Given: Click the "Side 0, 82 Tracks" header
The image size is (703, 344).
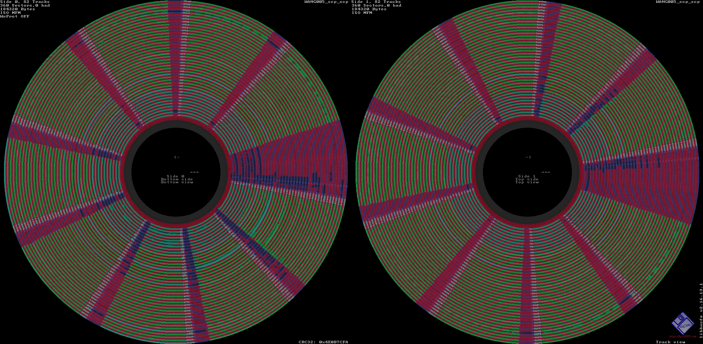Looking at the screenshot, I should (x=25, y=2).
